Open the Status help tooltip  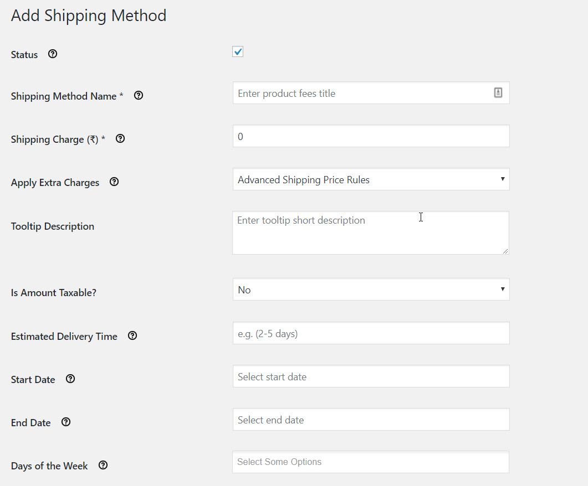[x=52, y=54]
